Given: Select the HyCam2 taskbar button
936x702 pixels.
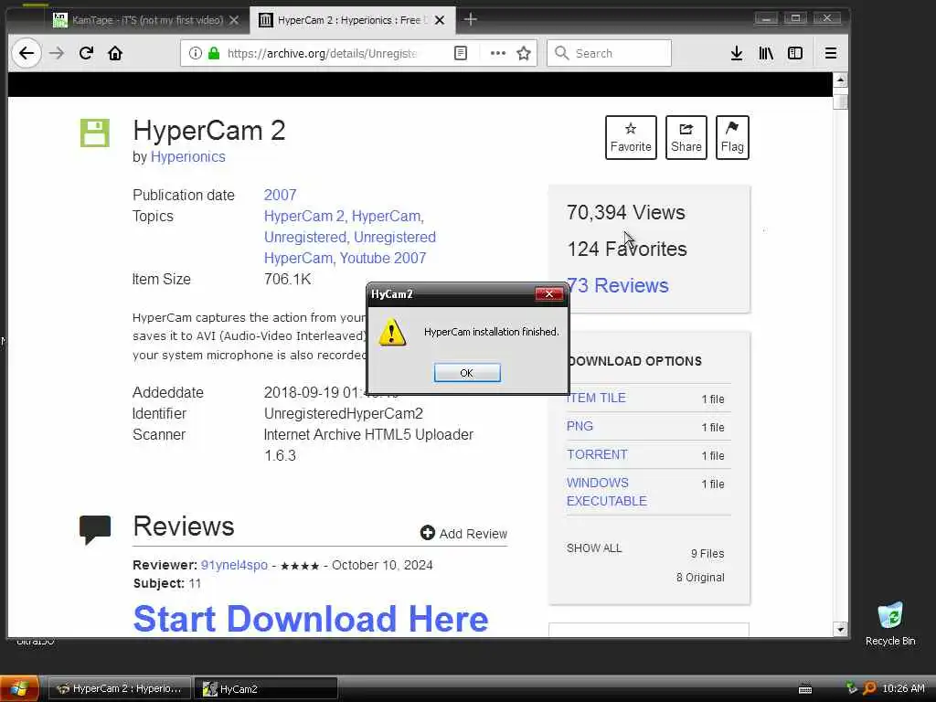Looking at the screenshot, I should point(266,689).
